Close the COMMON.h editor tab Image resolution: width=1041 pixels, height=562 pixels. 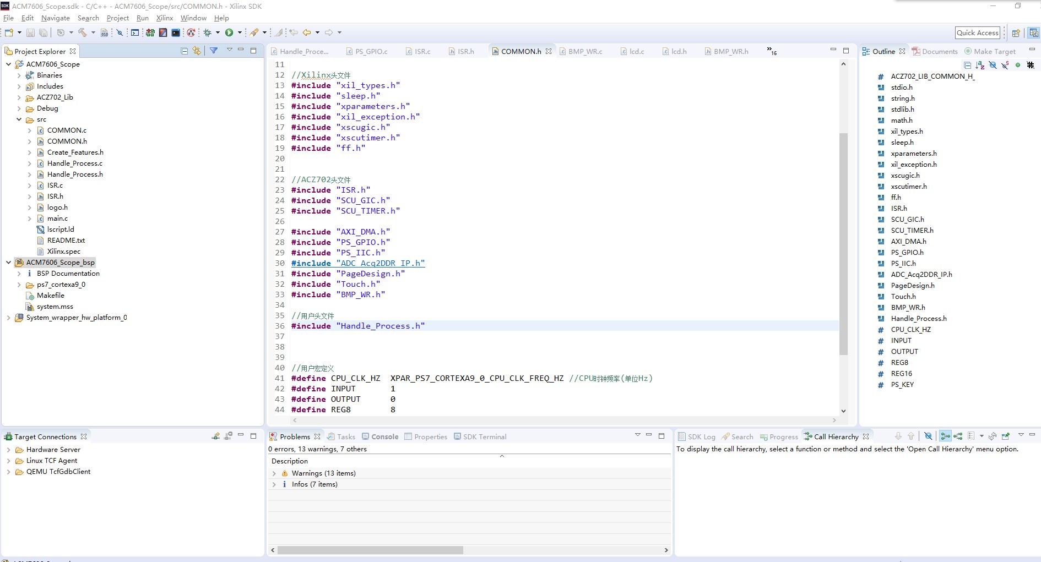pos(549,51)
